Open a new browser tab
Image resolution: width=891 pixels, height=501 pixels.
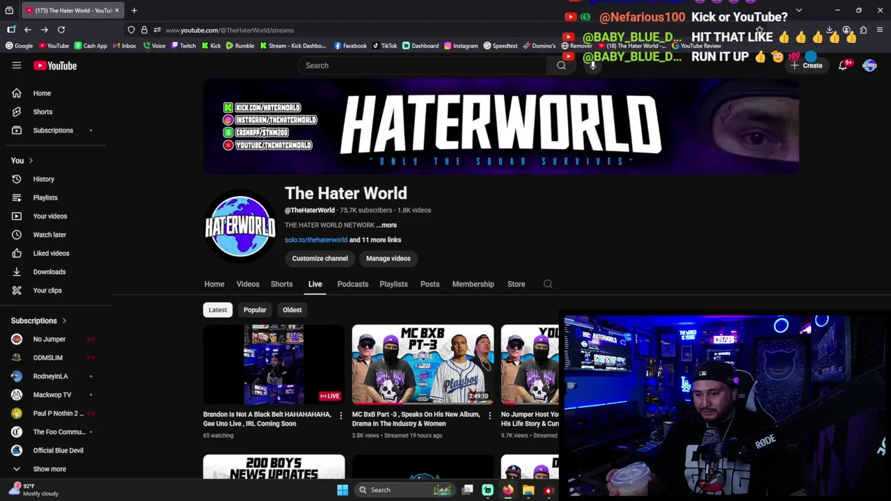[x=134, y=10]
